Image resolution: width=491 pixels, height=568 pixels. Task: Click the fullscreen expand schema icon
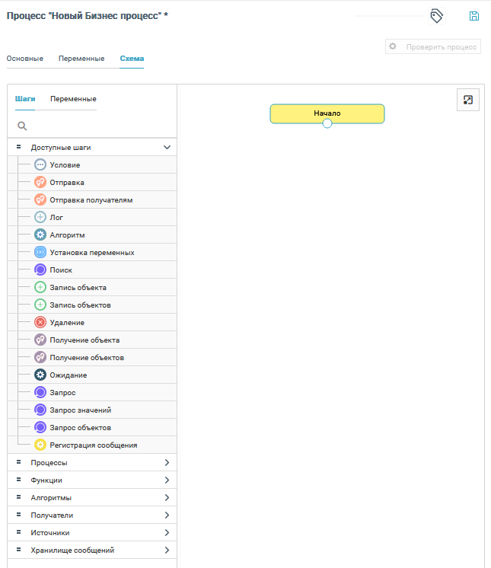(x=468, y=101)
